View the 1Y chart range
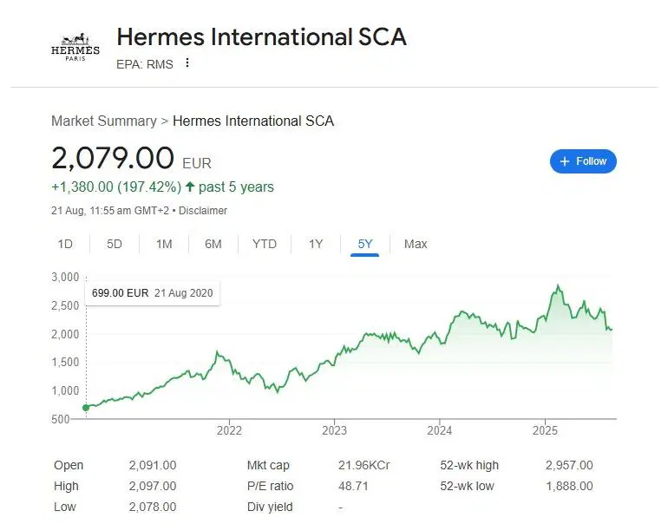Viewport: 668px width, 524px height. (x=316, y=244)
